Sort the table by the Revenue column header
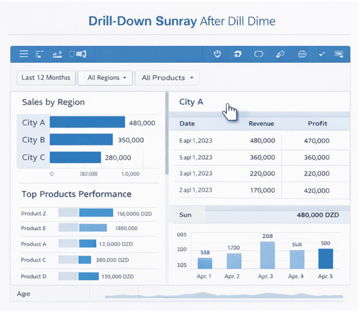The height and width of the screenshot is (311, 358). [261, 124]
